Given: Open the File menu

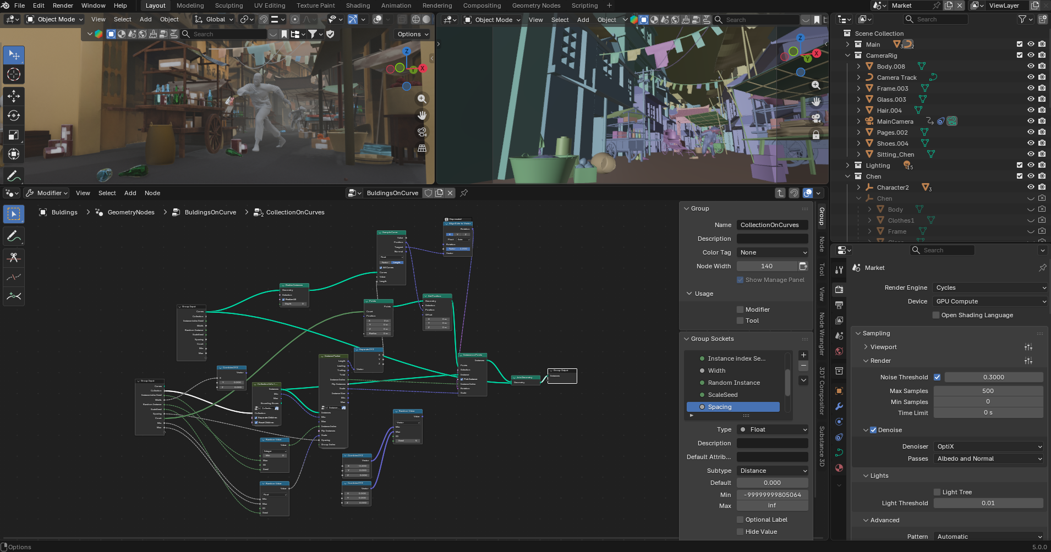Looking at the screenshot, I should [x=19, y=5].
